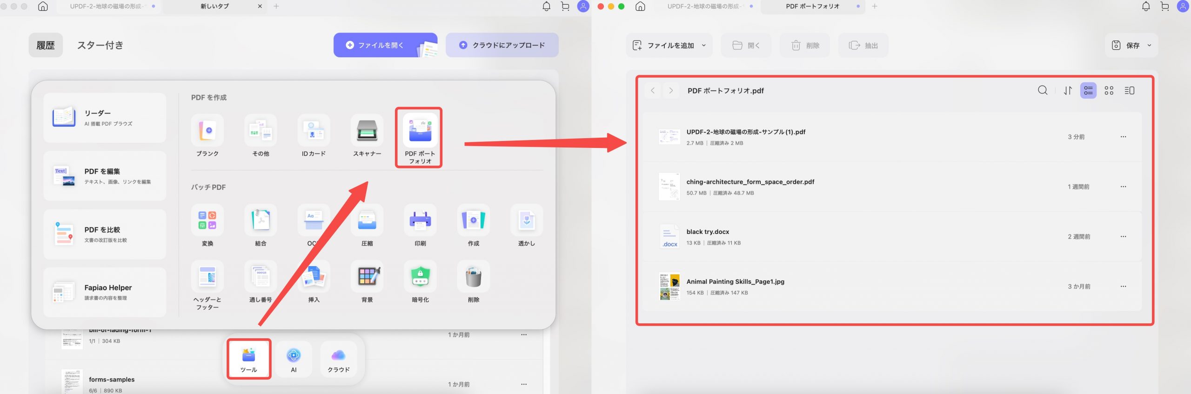Open the AI assistant button
1191x394 pixels.
[x=294, y=359]
